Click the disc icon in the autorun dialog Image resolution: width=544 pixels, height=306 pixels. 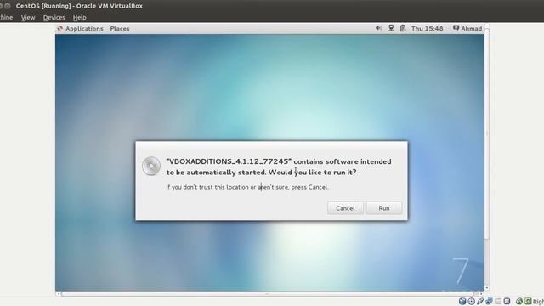[151, 167]
